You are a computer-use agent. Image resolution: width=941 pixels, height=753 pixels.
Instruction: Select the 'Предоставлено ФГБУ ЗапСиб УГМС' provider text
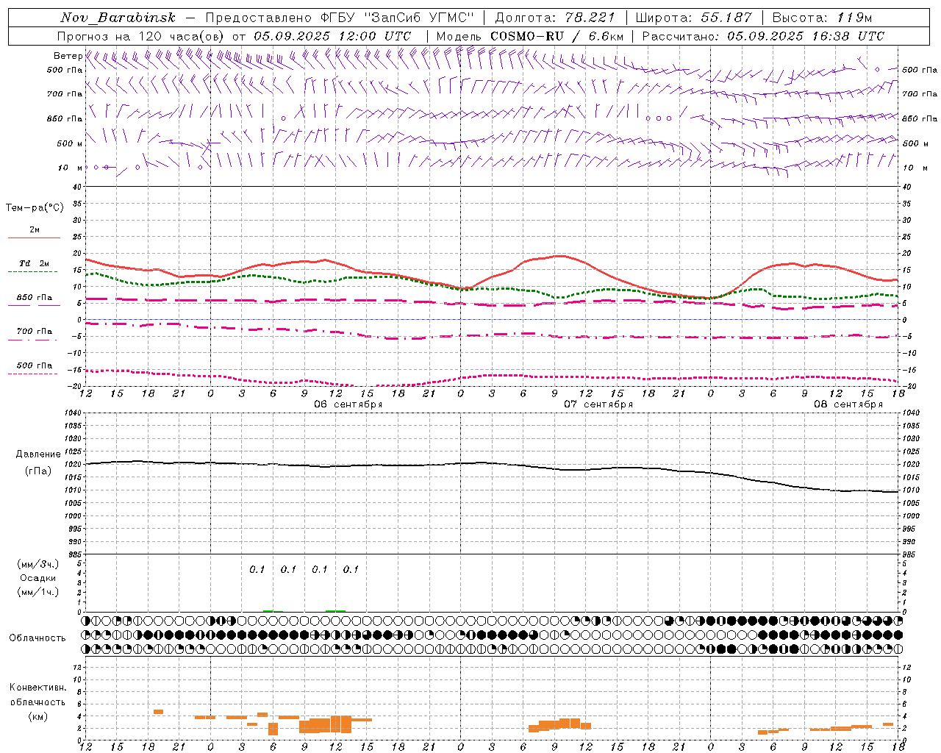point(340,18)
